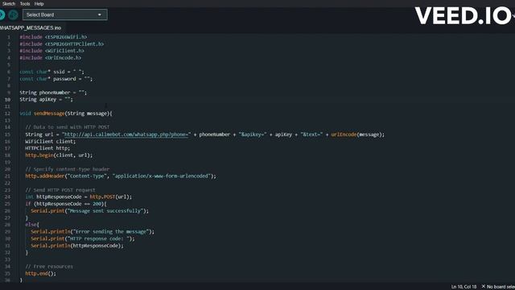Click the Start Debugging toolbar icon
The width and height of the screenshot is (515, 290).
tap(13, 14)
